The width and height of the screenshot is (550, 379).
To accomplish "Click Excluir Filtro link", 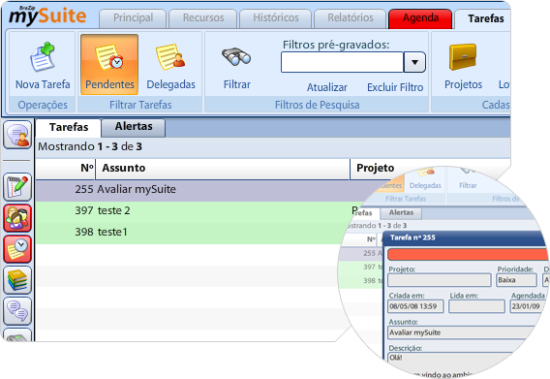I will (395, 87).
